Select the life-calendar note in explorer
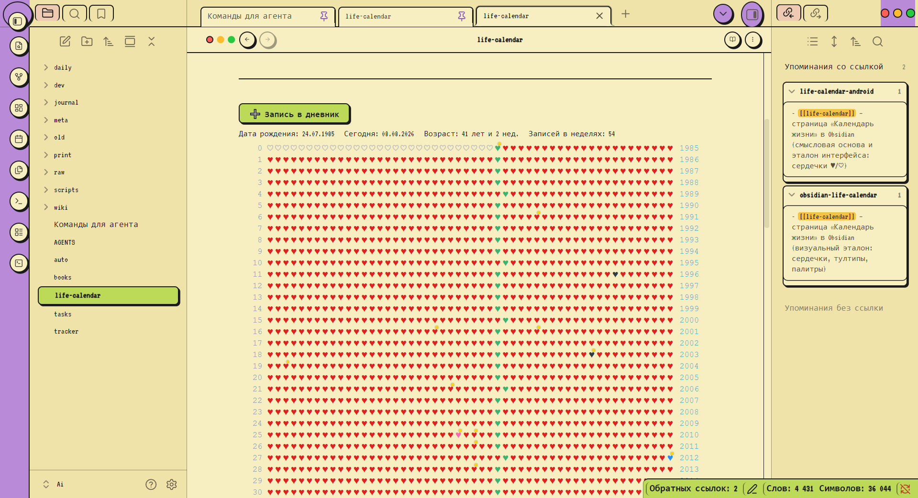The height and width of the screenshot is (498, 918). tap(109, 295)
